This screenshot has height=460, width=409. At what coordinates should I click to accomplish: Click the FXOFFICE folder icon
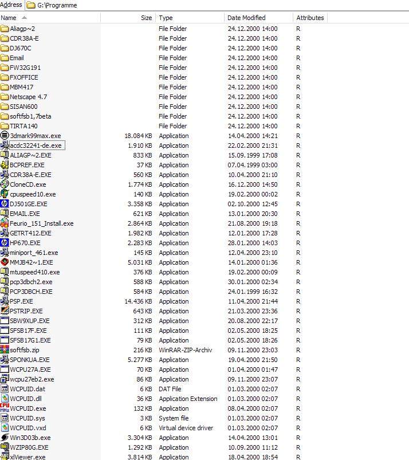pos(5,77)
